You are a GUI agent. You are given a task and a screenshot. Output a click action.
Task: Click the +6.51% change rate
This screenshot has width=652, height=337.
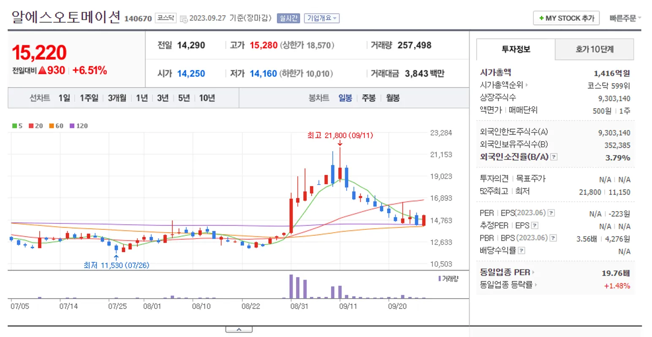click(x=90, y=71)
